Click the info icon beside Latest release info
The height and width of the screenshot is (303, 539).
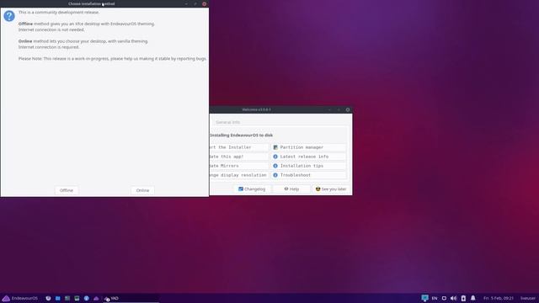click(275, 157)
